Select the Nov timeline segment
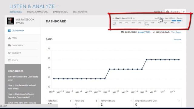The width and height of the screenshot is (194, 109). 135,21
